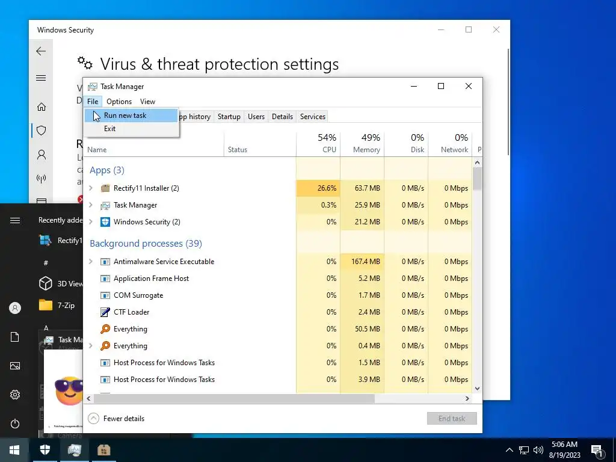Click the process list vertical scrollbar
This screenshot has width=616, height=462.
point(477,179)
